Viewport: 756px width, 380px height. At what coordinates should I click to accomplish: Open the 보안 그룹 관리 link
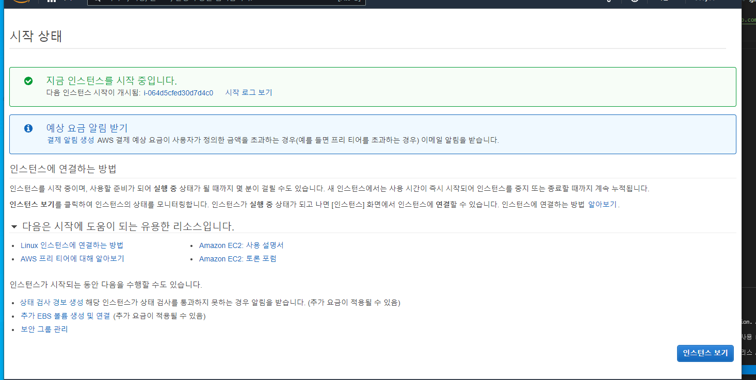click(x=44, y=329)
